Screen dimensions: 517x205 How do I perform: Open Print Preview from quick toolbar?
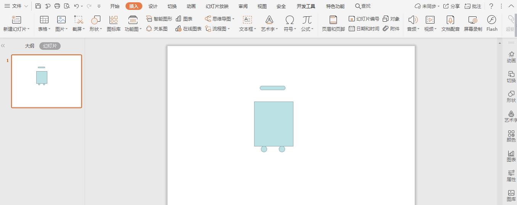[67, 6]
